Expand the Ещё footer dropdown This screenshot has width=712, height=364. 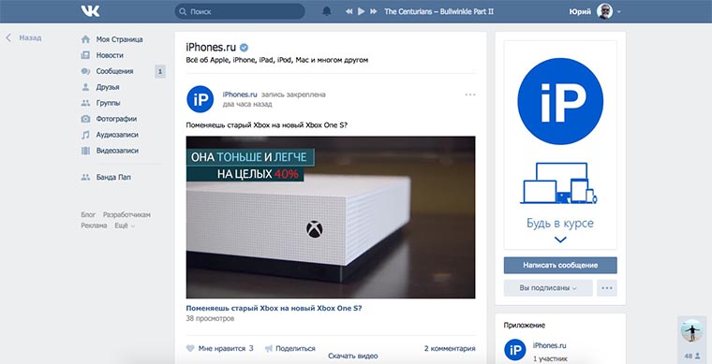tap(125, 226)
